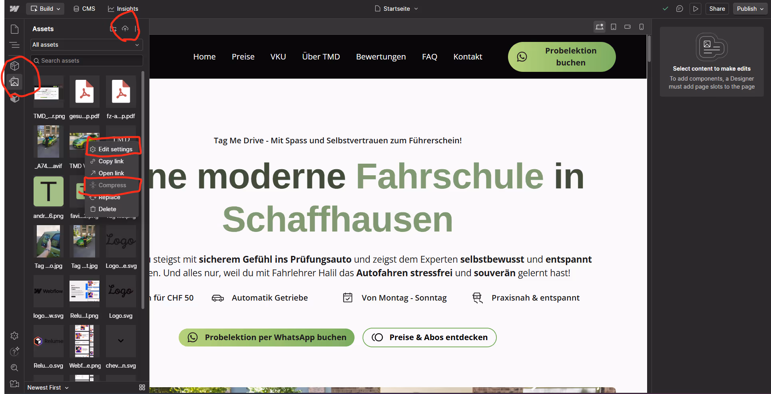Switch to mobile landscape breakpoint
The image size is (771, 394).
pyautogui.click(x=628, y=27)
